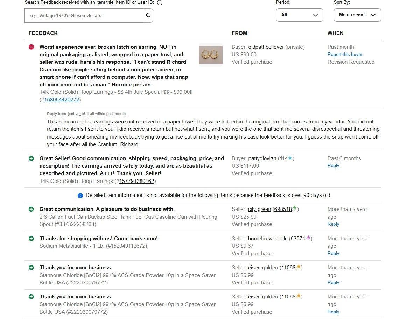Click the green star next to city-green's 698518
The image size is (414, 319).
pos(295,208)
